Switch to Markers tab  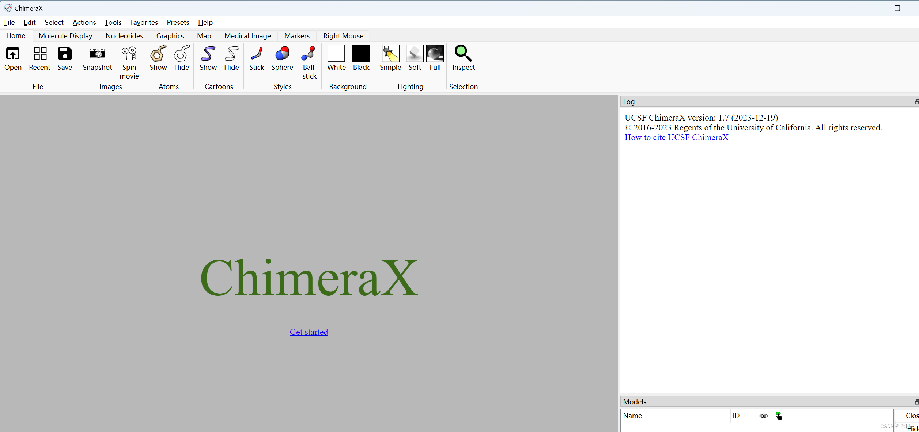coord(296,36)
